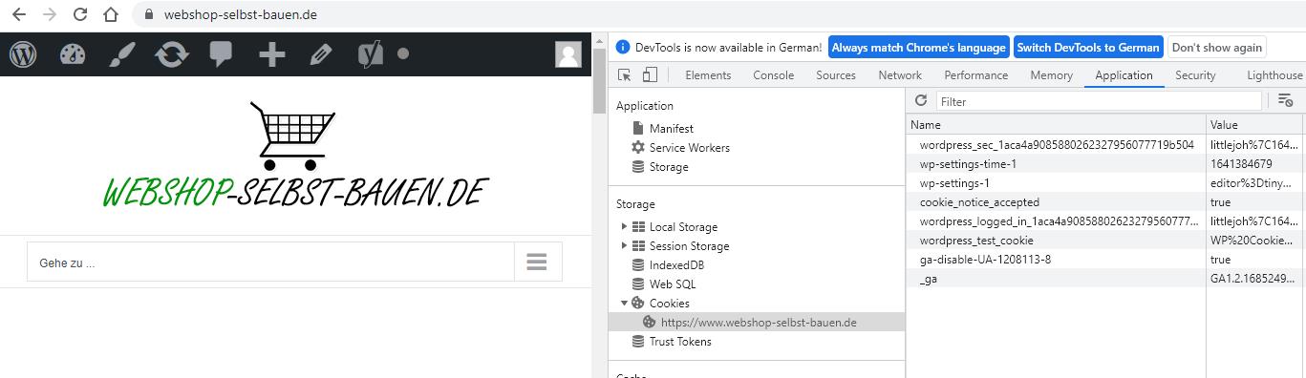Switch to the Elements tab

[708, 75]
